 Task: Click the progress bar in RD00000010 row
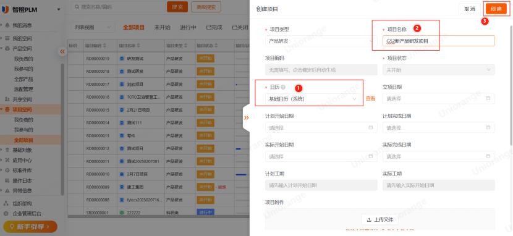[x=242, y=174]
